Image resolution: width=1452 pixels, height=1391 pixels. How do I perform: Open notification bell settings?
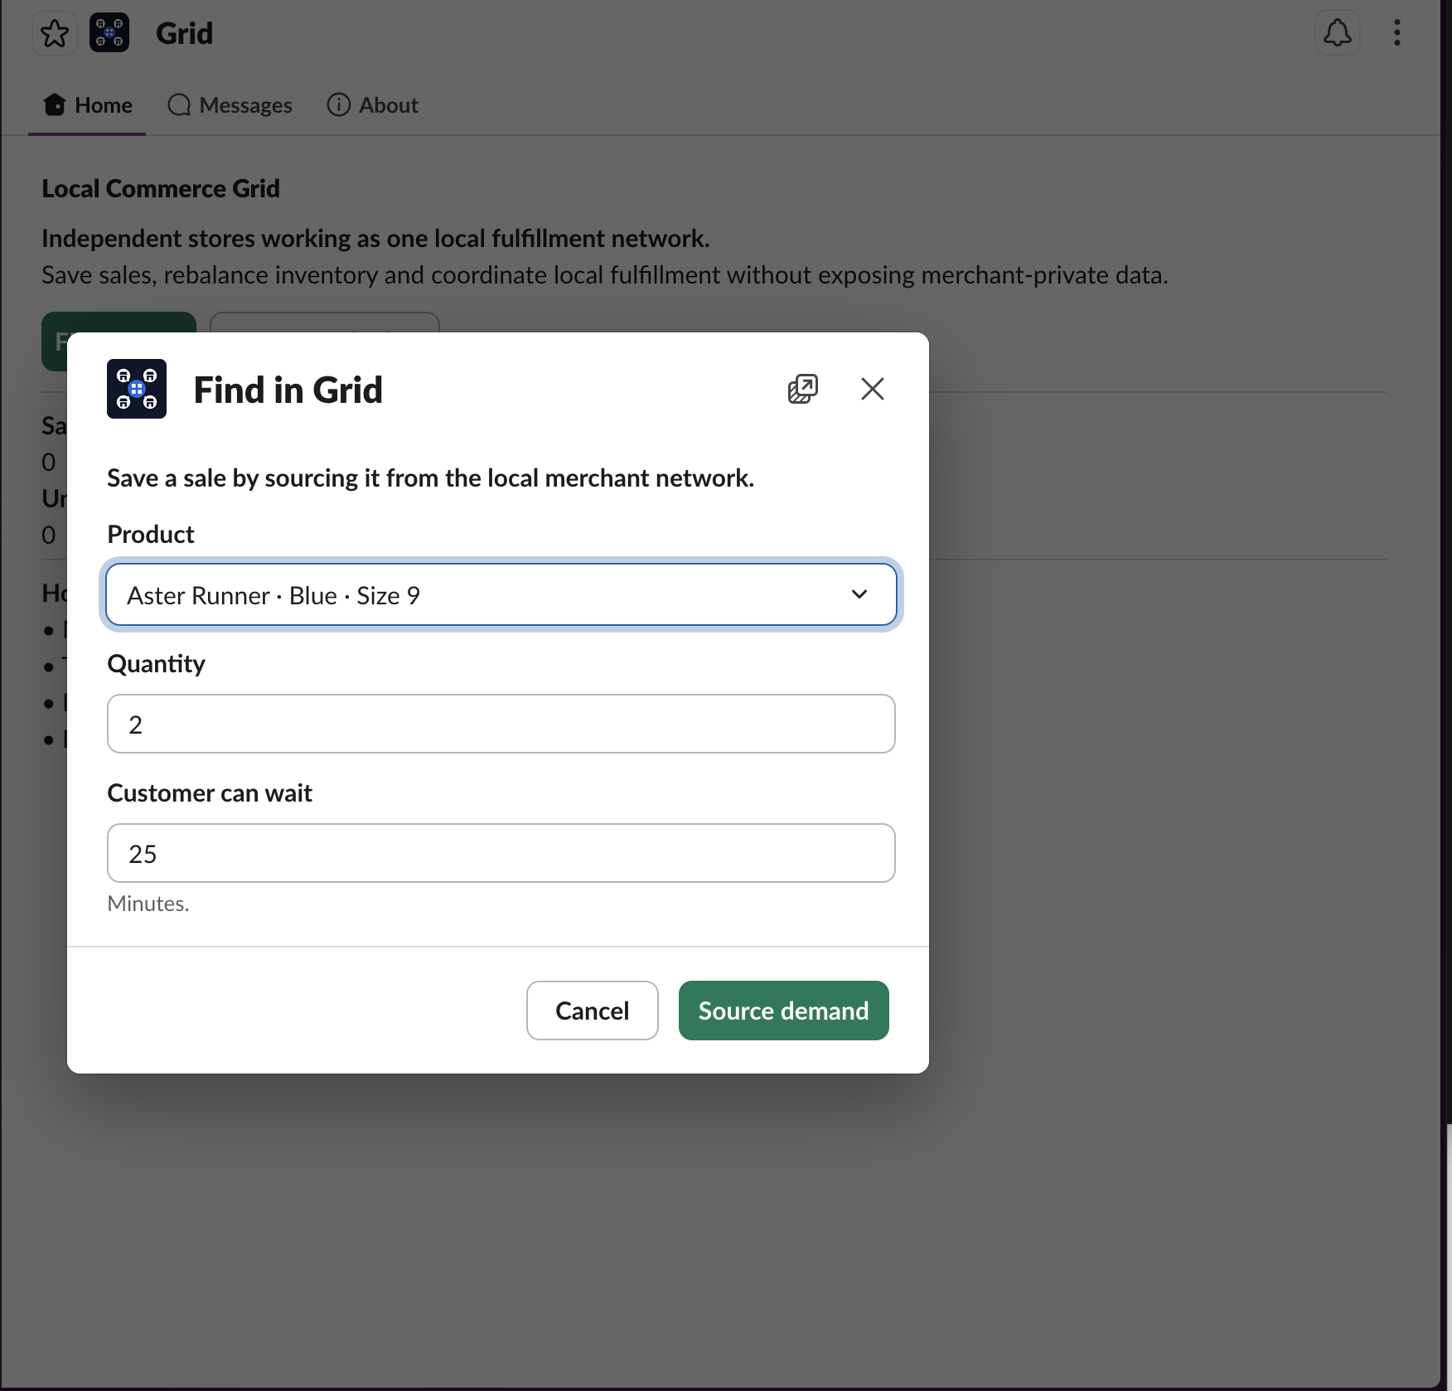pyautogui.click(x=1338, y=33)
